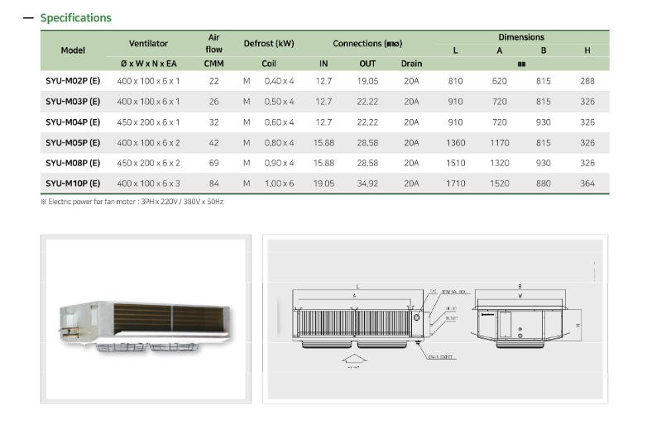Click IN value 19.05 in SYU-M10P row

click(323, 184)
